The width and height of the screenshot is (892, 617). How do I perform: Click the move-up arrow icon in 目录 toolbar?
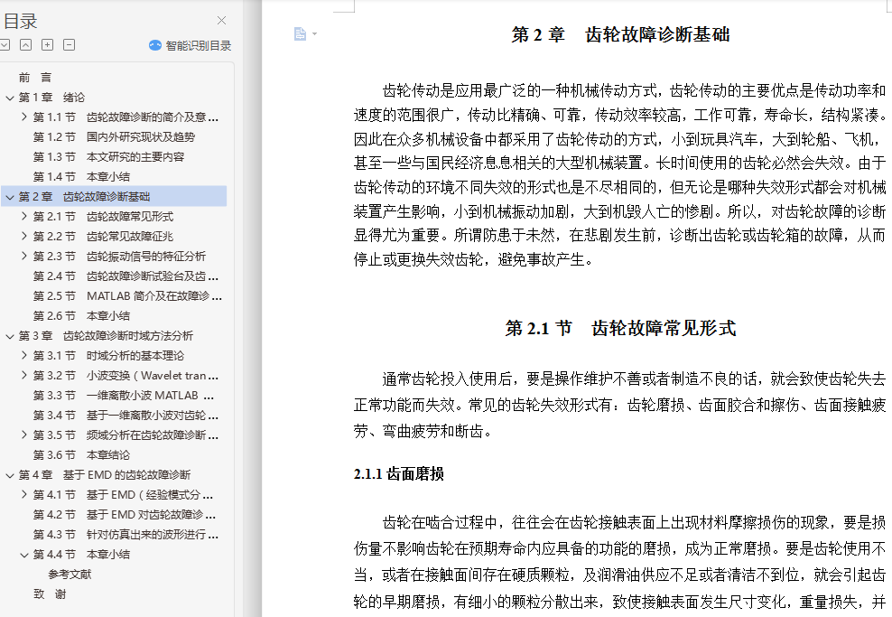coord(25,45)
